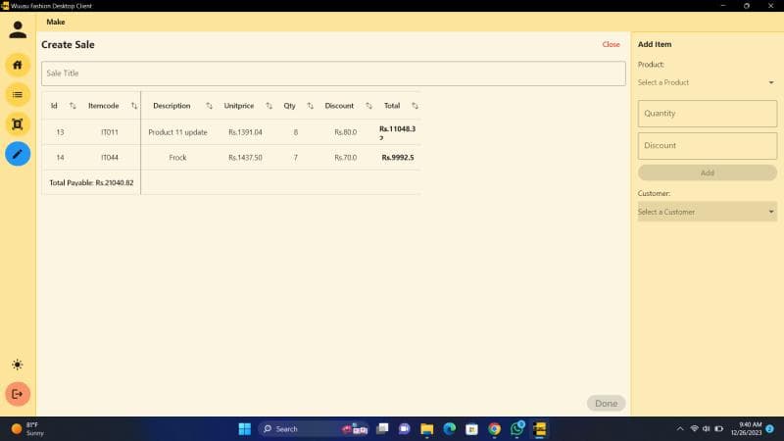The image size is (784, 441).
Task: Click the scan frame sidebar icon
Action: (x=18, y=123)
